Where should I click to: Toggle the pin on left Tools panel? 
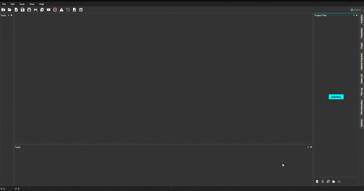point(11,15)
